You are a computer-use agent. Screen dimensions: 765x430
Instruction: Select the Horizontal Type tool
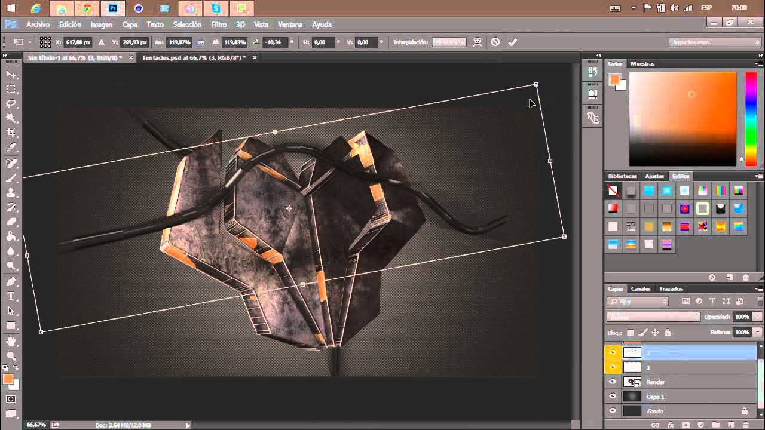[11, 296]
